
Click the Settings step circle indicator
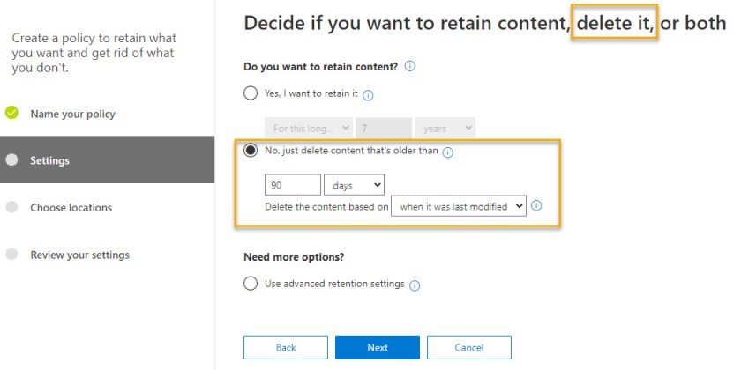click(11, 160)
